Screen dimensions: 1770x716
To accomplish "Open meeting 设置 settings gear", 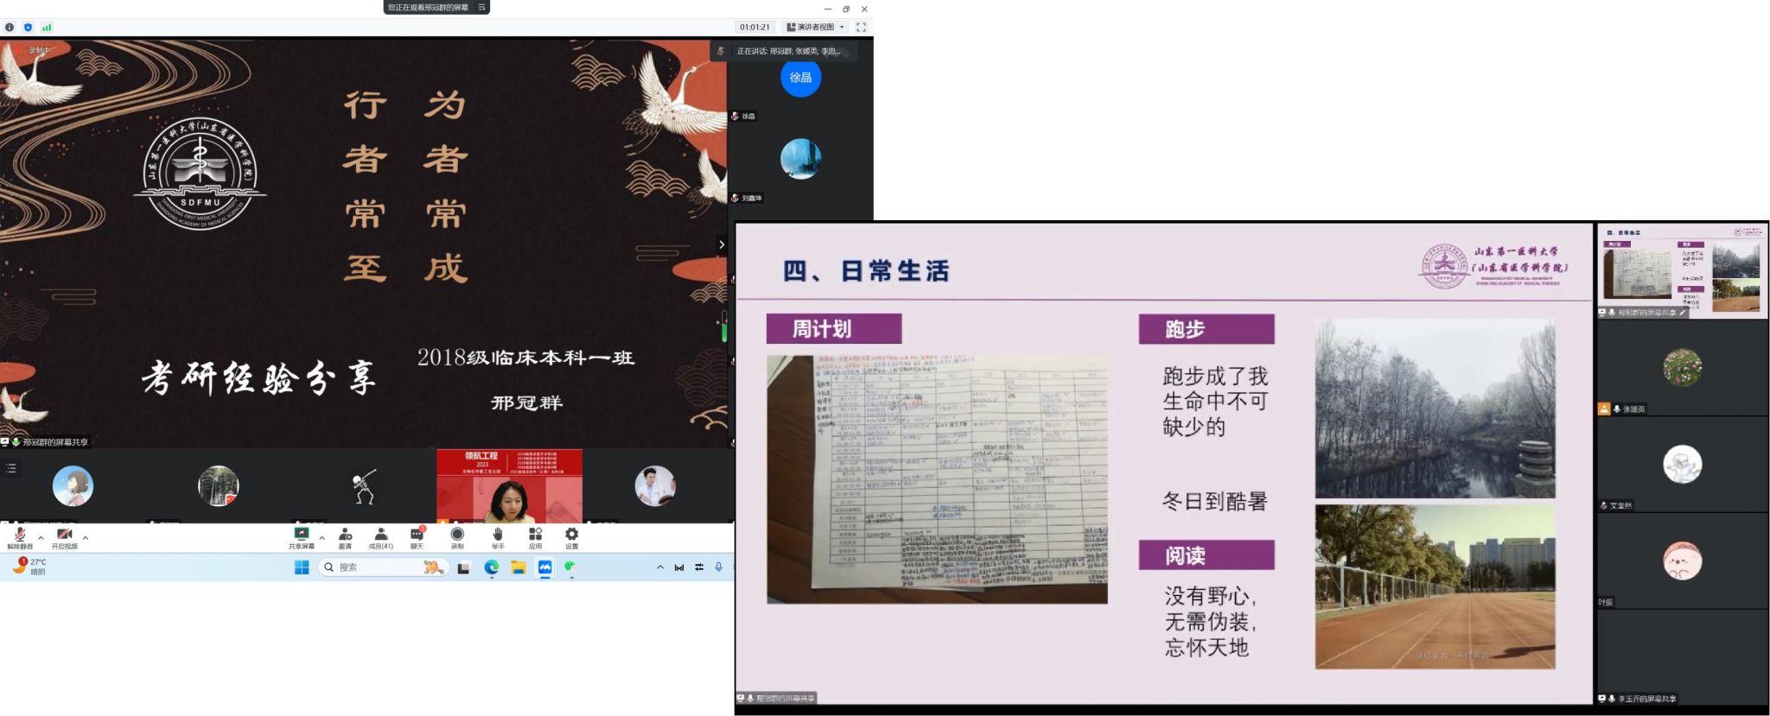I will [x=571, y=536].
